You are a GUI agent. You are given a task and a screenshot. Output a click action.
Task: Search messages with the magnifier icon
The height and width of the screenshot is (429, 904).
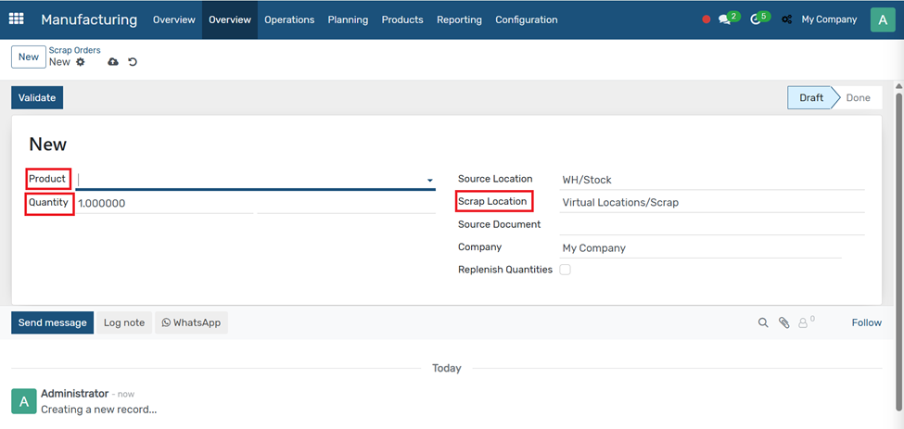763,323
